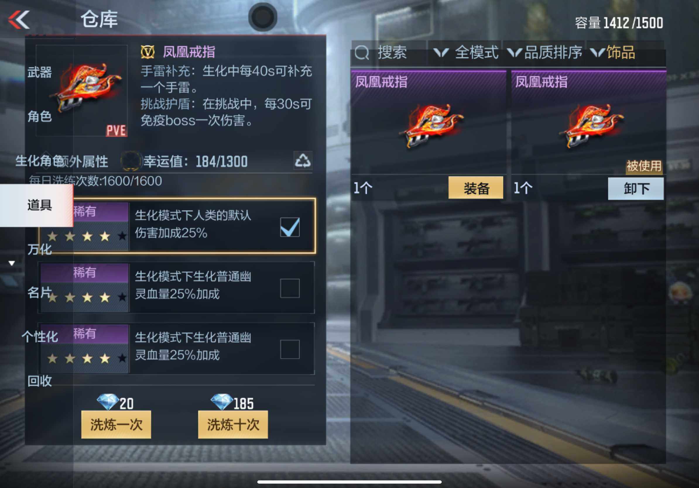Click the 洗炼十次 button
Viewport: 699px width, 488px height.
click(233, 425)
